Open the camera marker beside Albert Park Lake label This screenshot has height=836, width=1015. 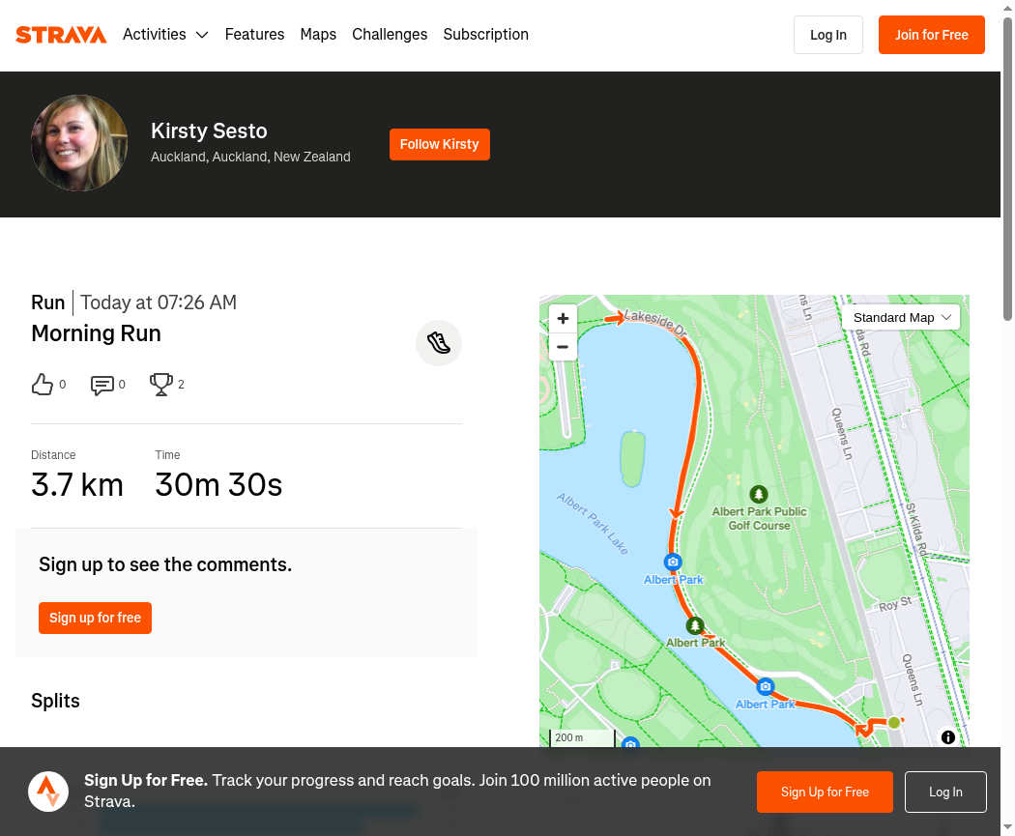pos(673,562)
